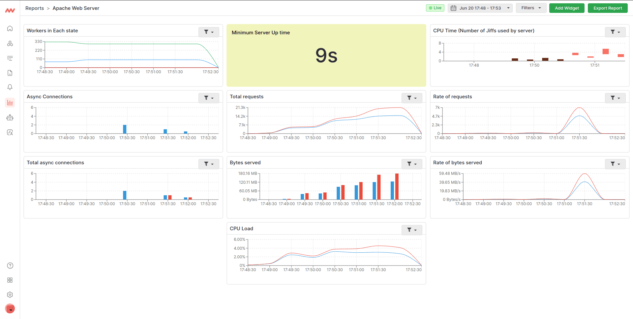Select the highlighted Reports bar-chart icon

(x=10, y=102)
